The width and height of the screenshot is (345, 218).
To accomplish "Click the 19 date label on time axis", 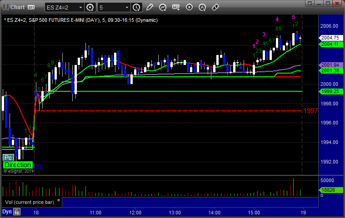I will click(303, 213).
